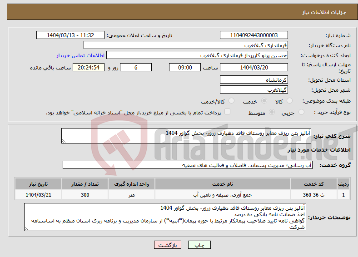The image size is (358, 257).
Task: Click the province field کرمانشاه
Action: [x=254, y=79]
